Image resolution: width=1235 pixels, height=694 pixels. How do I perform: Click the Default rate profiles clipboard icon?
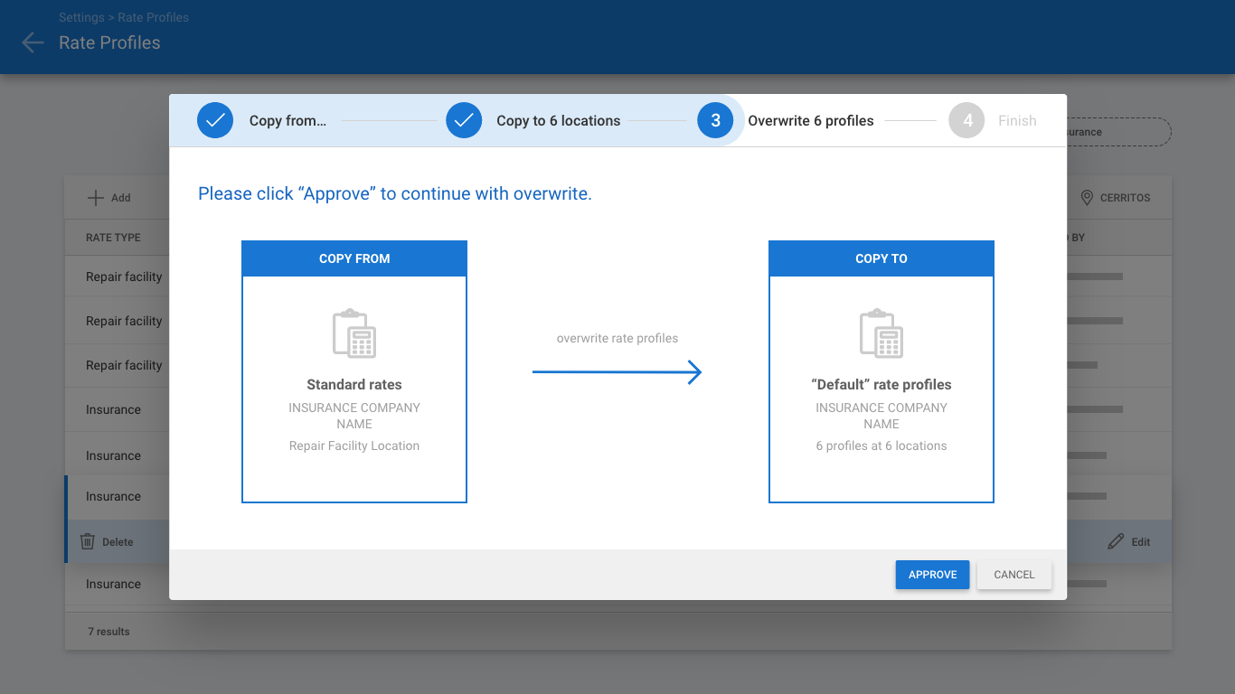(x=881, y=333)
